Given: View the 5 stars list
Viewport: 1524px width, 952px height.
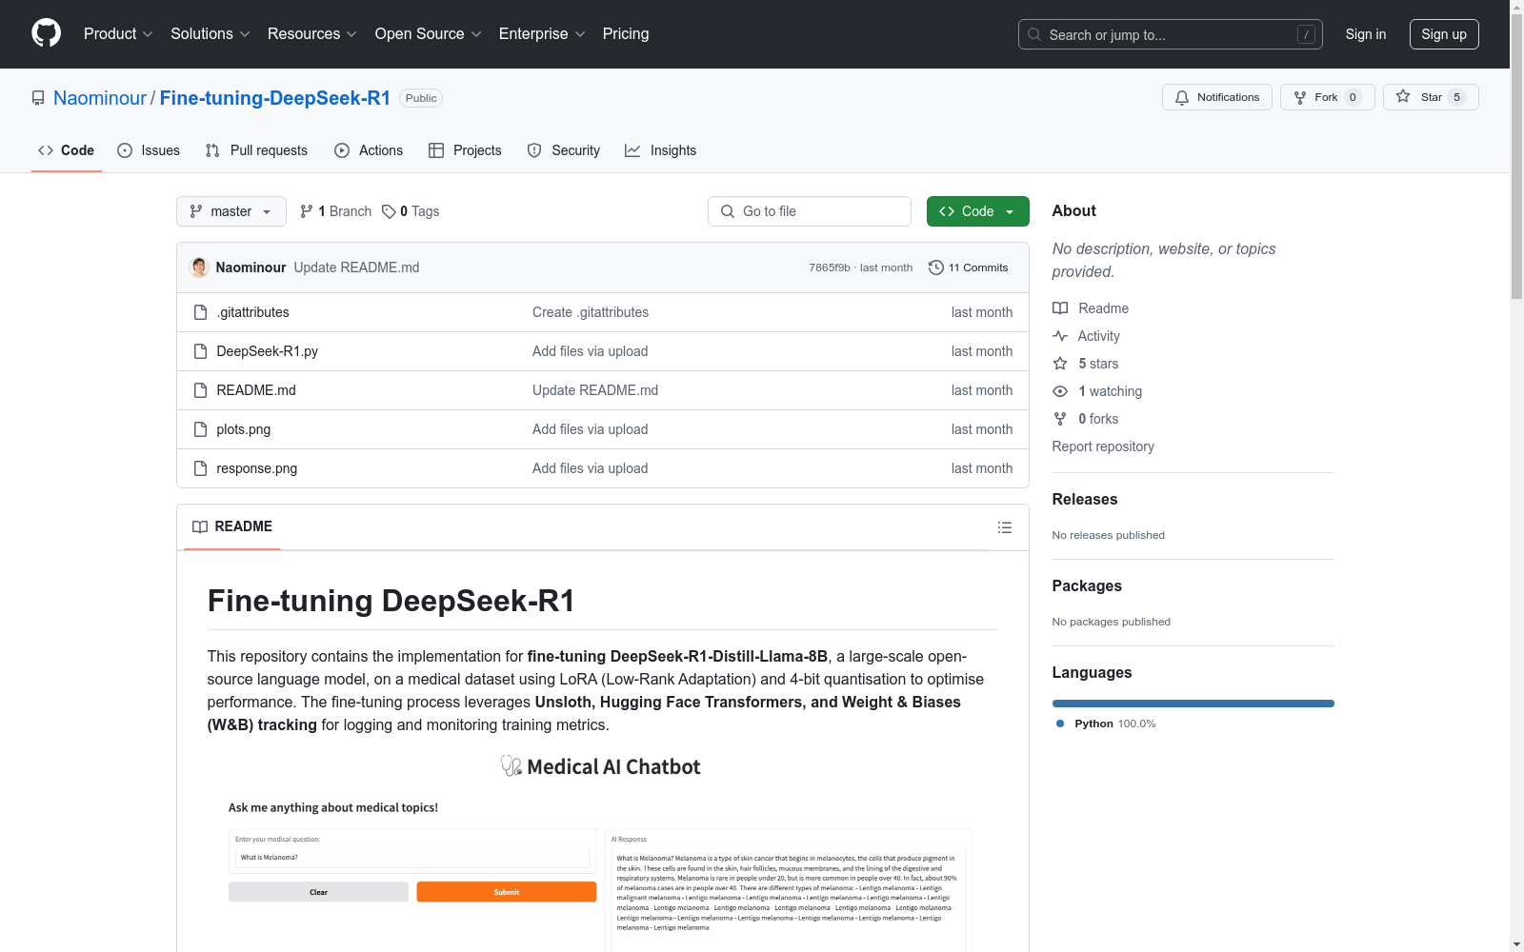Looking at the screenshot, I should click(x=1086, y=364).
